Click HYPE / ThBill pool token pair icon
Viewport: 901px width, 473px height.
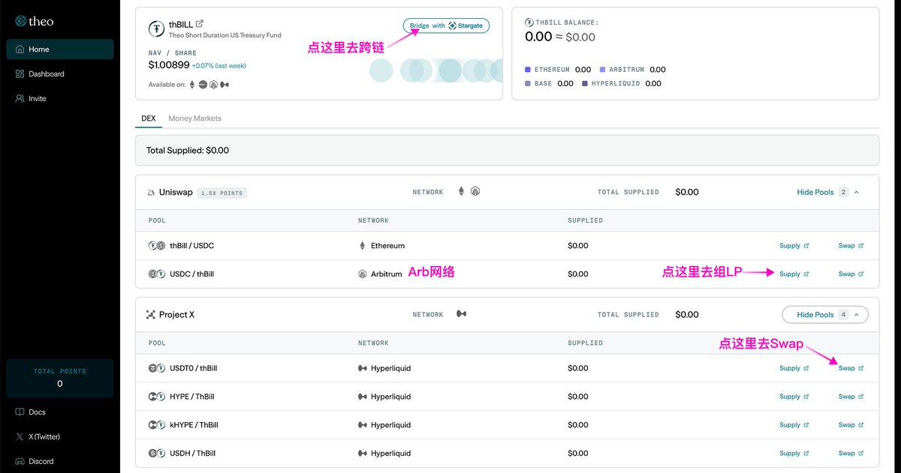[x=156, y=397]
